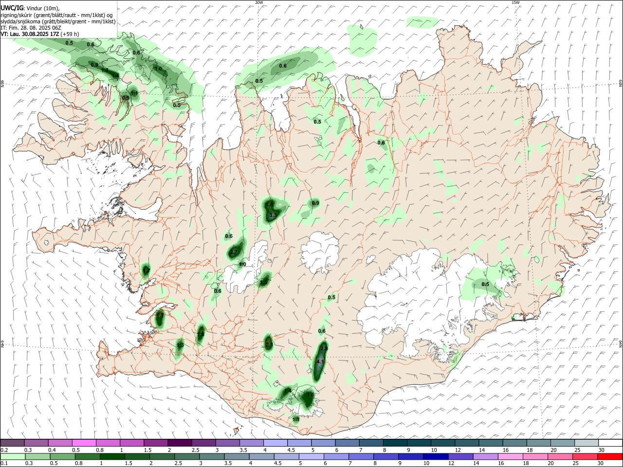Select the 2.1 rainfall value
Screen dimensions: 623x467
coord(269,344)
